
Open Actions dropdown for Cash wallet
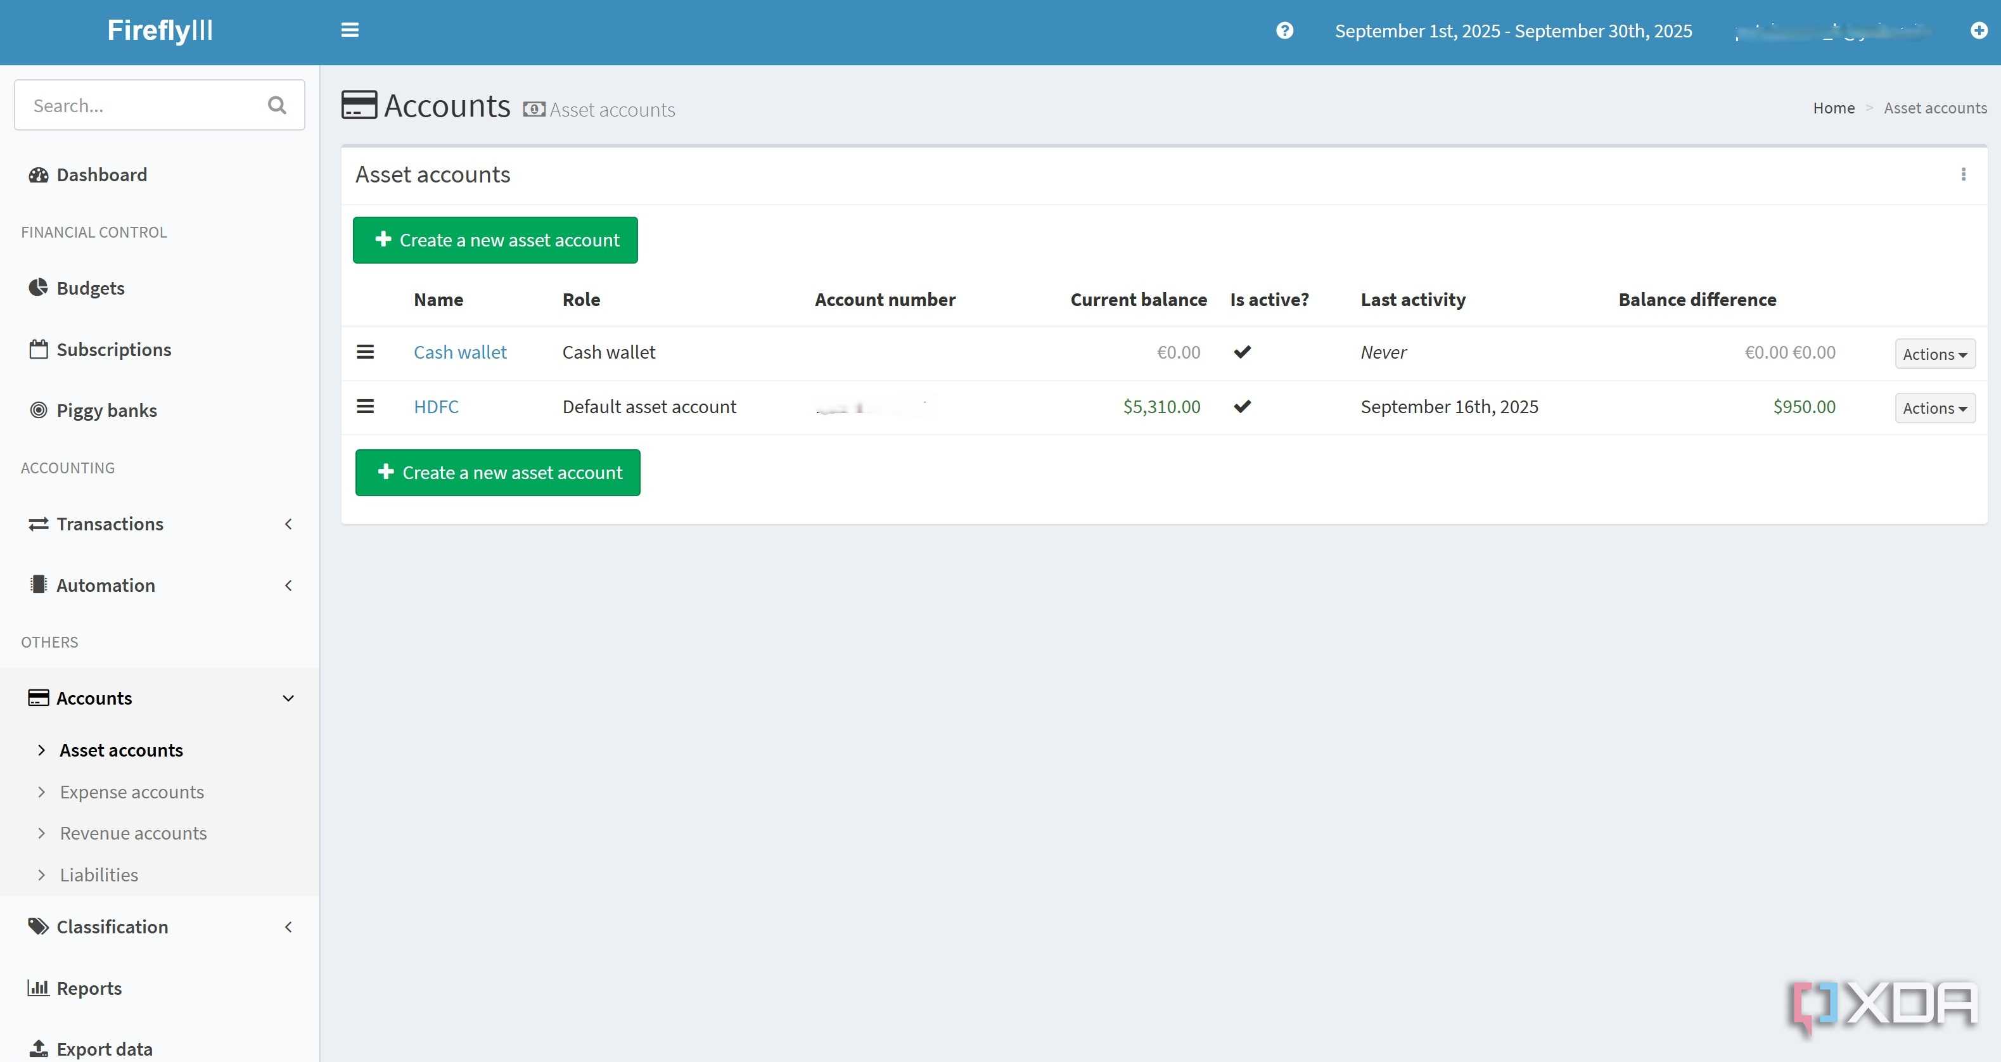[1934, 354]
